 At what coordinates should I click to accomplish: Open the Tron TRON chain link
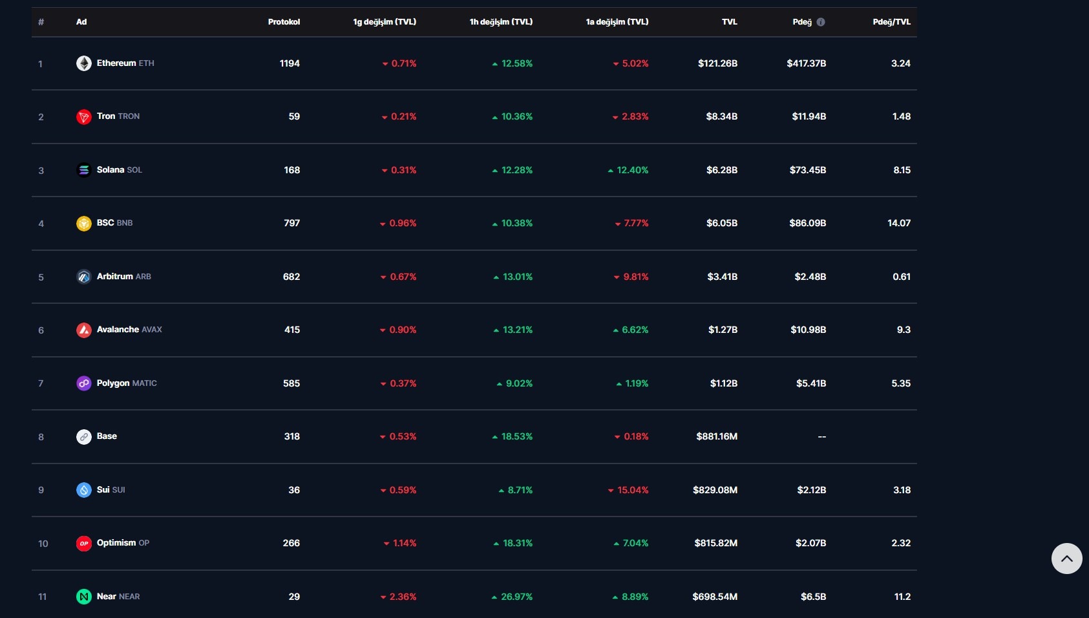pos(118,116)
